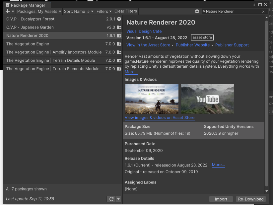Select Vegetation Engine Terrain Elements Module
273x205 pixels.
pyautogui.click(x=63, y=69)
